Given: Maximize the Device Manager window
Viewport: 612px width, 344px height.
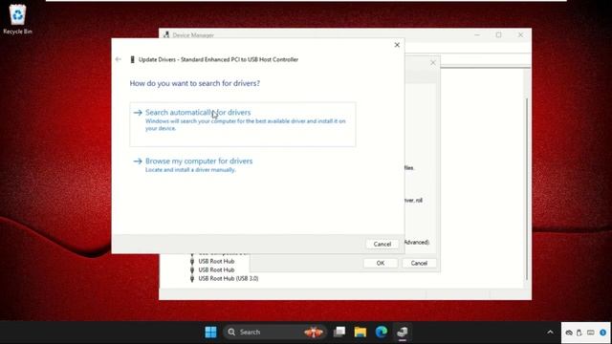Looking at the screenshot, I should coord(498,34).
